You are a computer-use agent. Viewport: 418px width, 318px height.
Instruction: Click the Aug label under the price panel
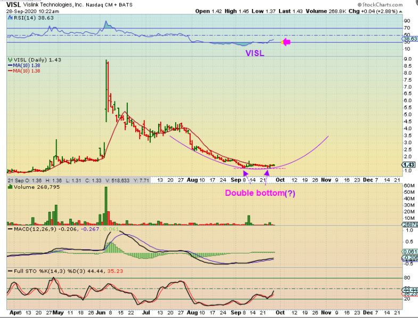tap(192, 180)
